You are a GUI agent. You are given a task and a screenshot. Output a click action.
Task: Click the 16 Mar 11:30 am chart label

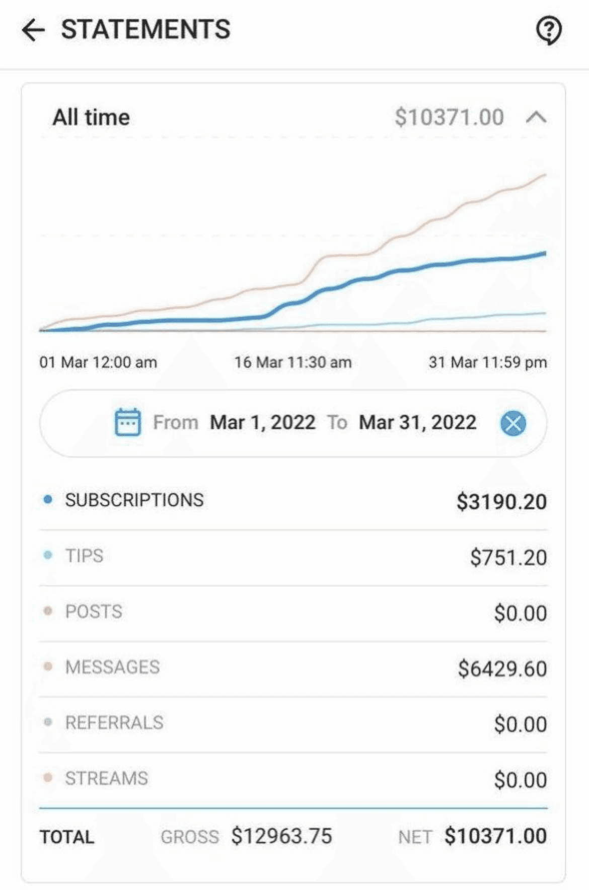pyautogui.click(x=293, y=362)
